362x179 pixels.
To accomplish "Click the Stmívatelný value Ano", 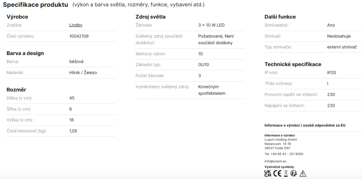I will [331, 25].
